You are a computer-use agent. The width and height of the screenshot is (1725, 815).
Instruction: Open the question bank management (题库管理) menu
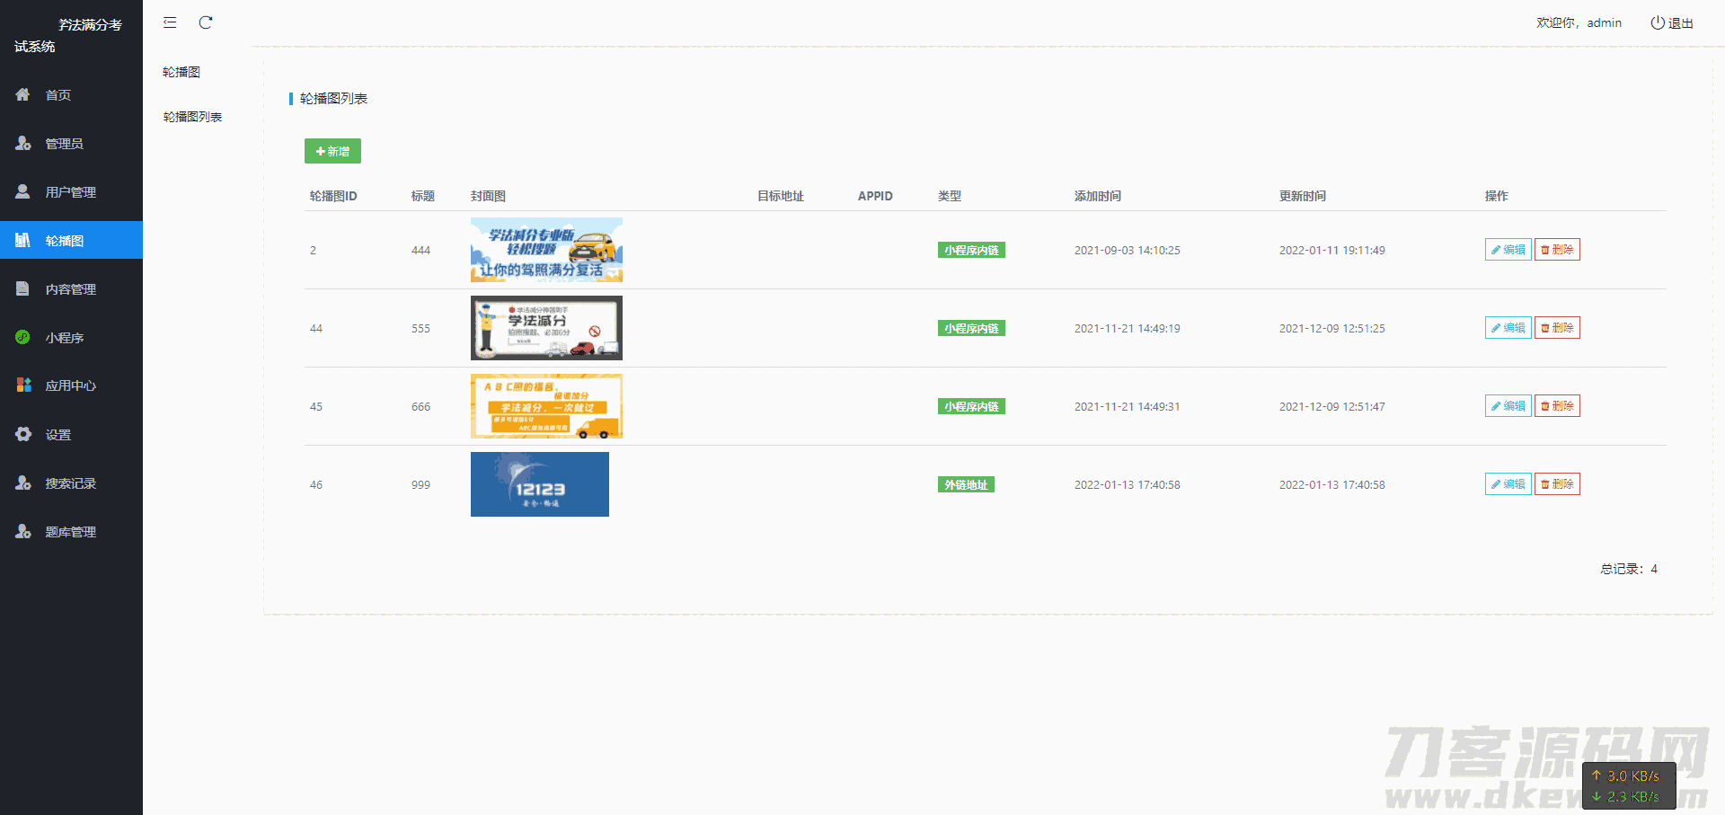point(70,532)
